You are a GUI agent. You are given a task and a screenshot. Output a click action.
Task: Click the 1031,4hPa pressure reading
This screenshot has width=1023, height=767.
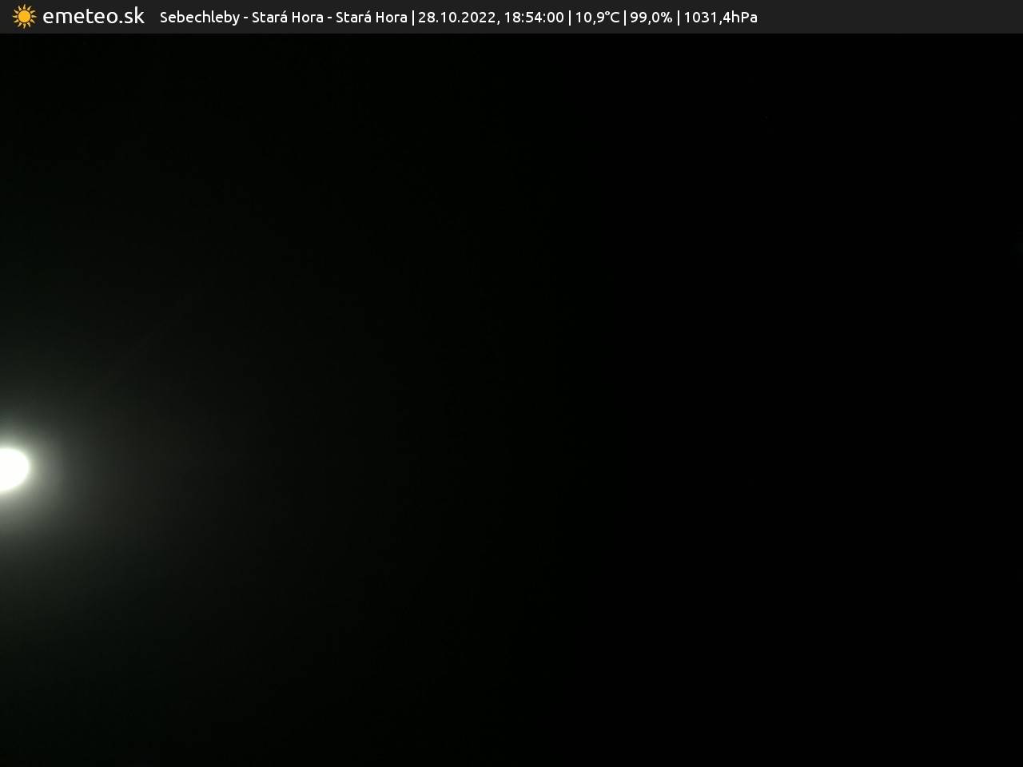coord(720,18)
